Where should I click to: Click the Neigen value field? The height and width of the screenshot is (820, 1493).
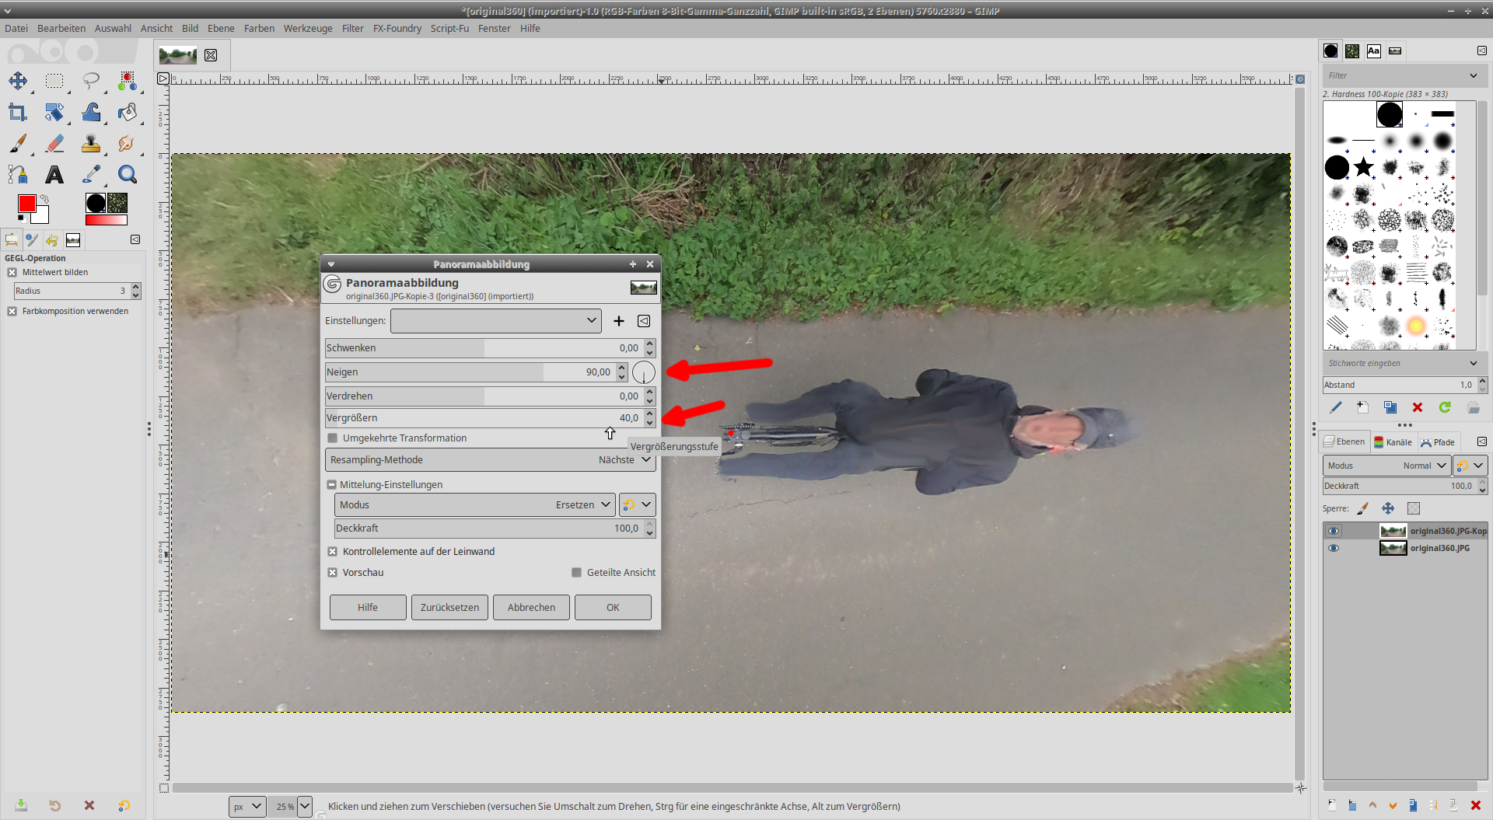(x=597, y=372)
